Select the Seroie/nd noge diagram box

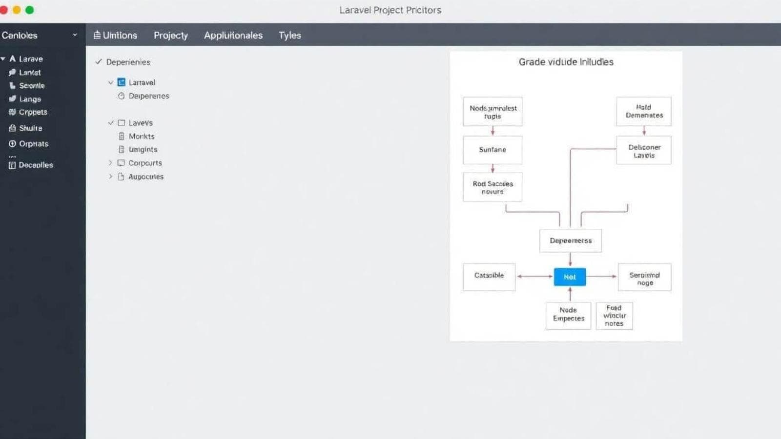tap(644, 277)
